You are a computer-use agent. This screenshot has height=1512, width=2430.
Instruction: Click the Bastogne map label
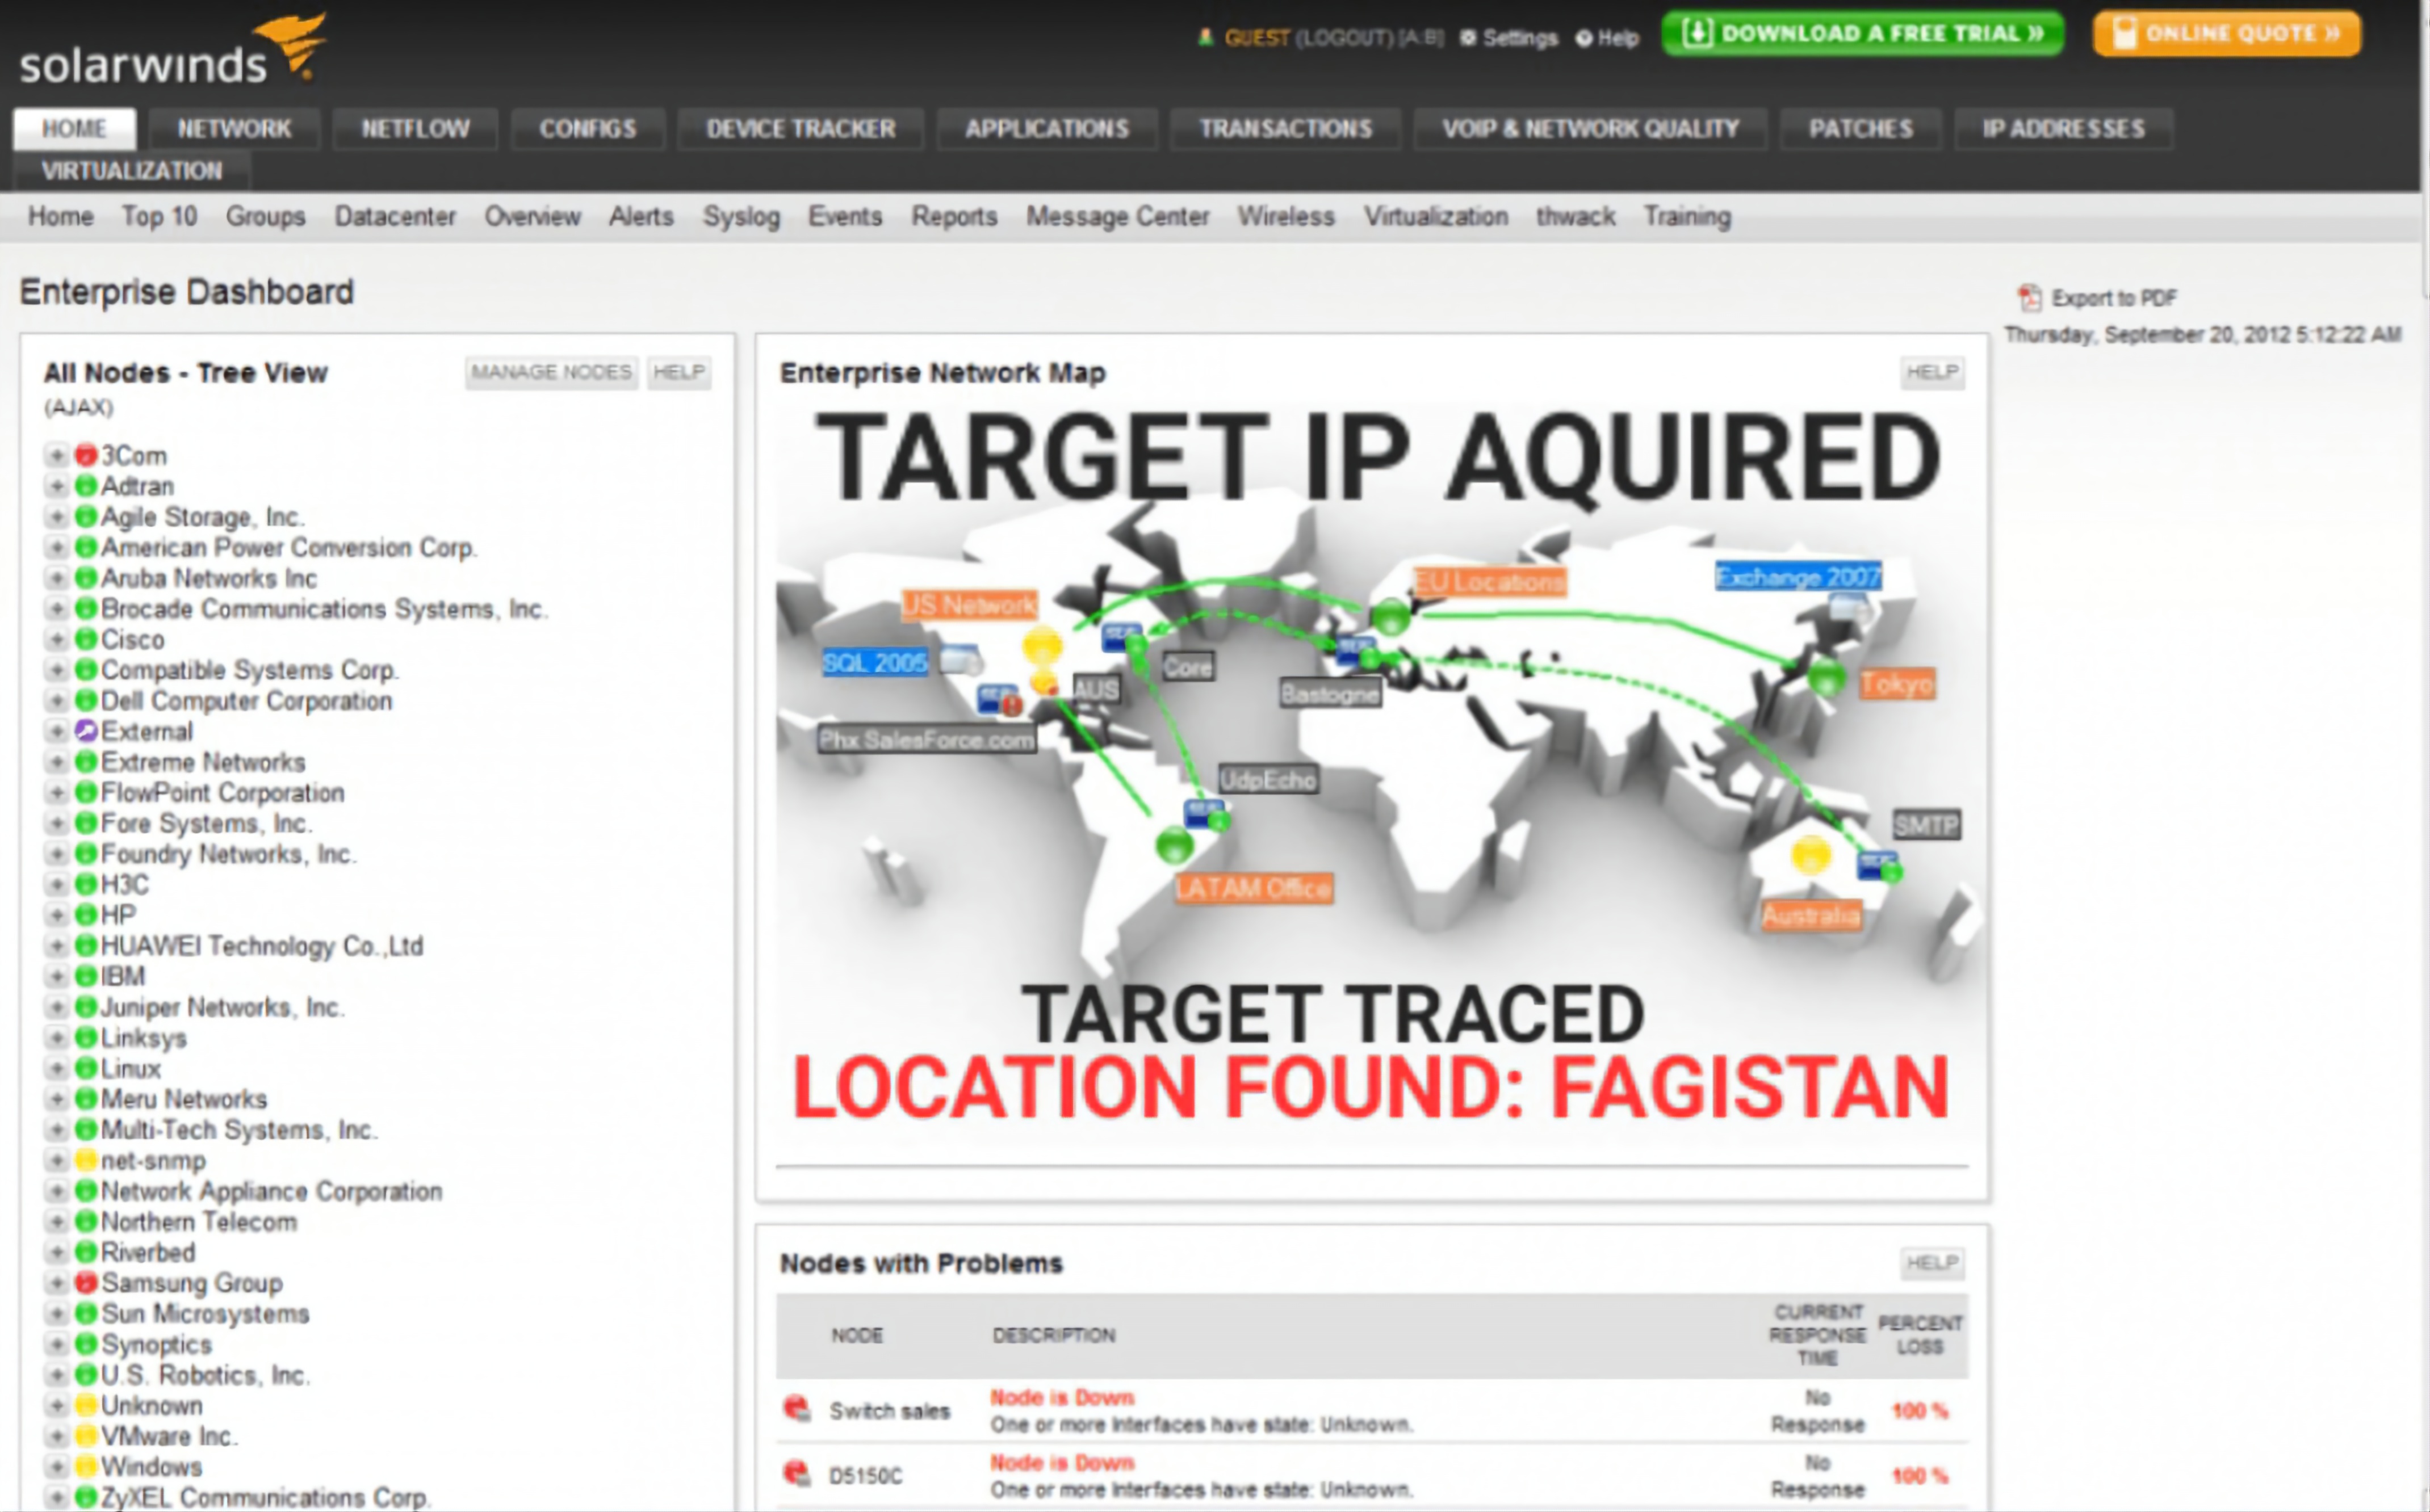pyautogui.click(x=1331, y=694)
